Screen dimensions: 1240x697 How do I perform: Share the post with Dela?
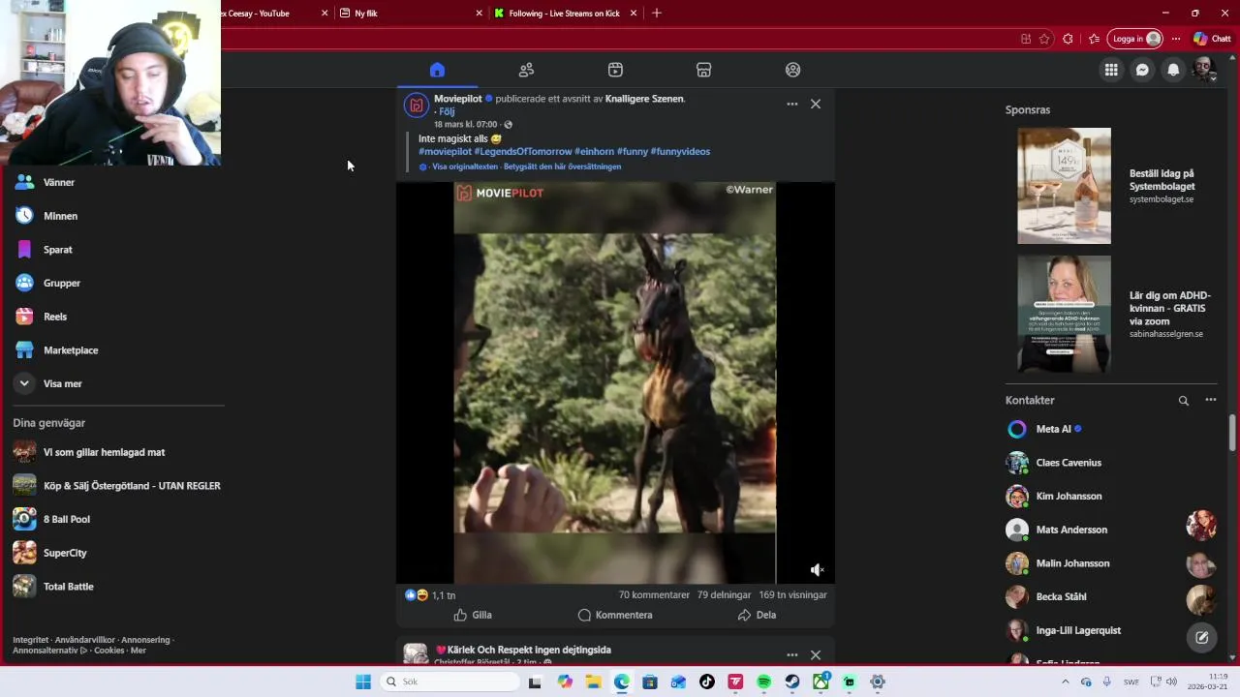[x=757, y=615]
